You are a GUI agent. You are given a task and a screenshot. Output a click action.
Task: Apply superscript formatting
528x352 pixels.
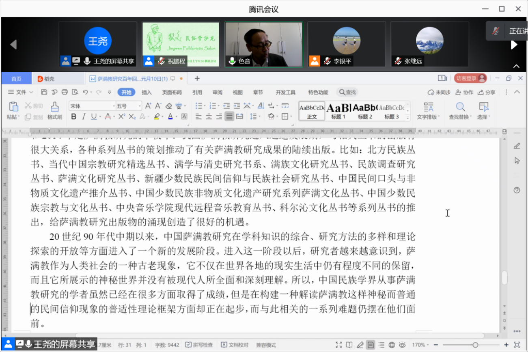[x=121, y=117]
